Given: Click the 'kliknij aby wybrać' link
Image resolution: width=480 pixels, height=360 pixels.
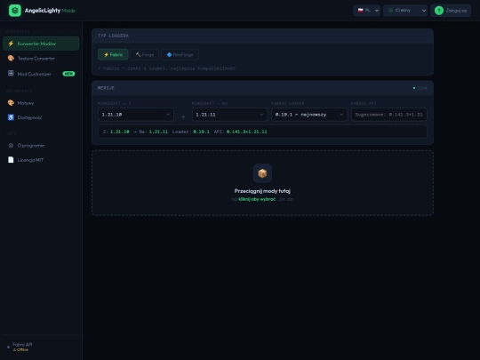Looking at the screenshot, I should coord(257,199).
